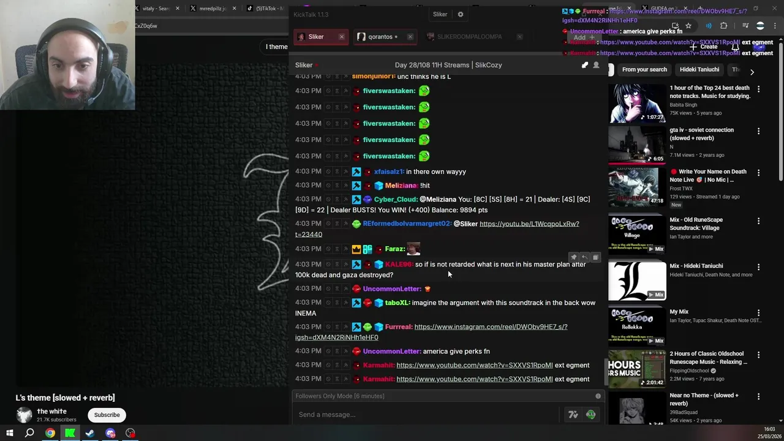Reply to the hovered KALE96 message
Viewport: 784px width, 441px height.
584,257
